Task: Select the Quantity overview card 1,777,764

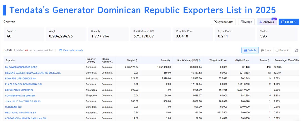Action: coord(108,34)
